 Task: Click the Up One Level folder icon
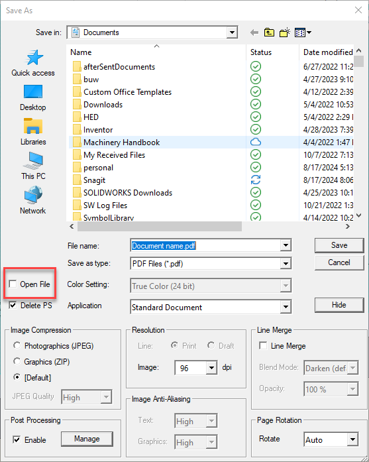point(269,32)
